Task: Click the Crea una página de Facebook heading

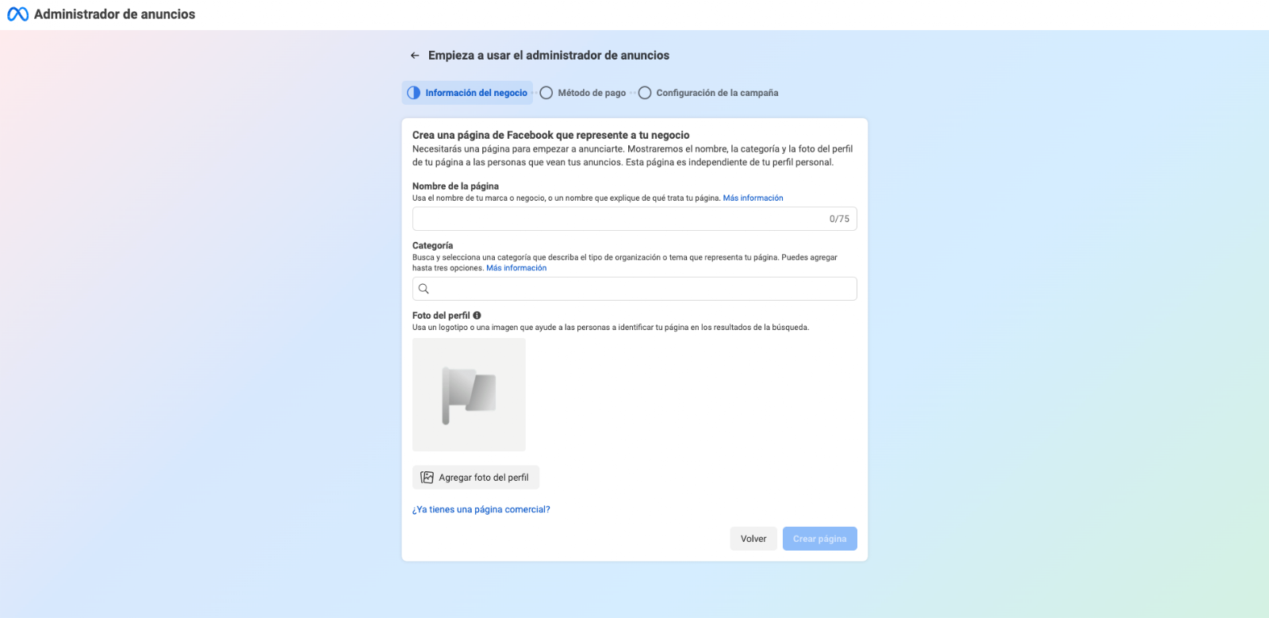Action: tap(551, 135)
